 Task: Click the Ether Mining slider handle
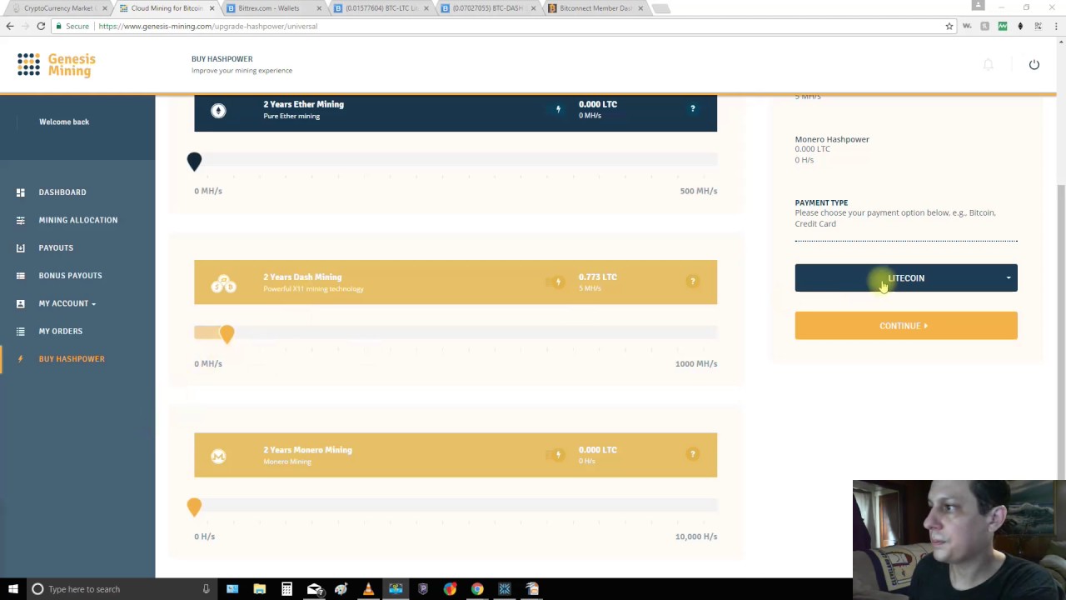click(194, 161)
